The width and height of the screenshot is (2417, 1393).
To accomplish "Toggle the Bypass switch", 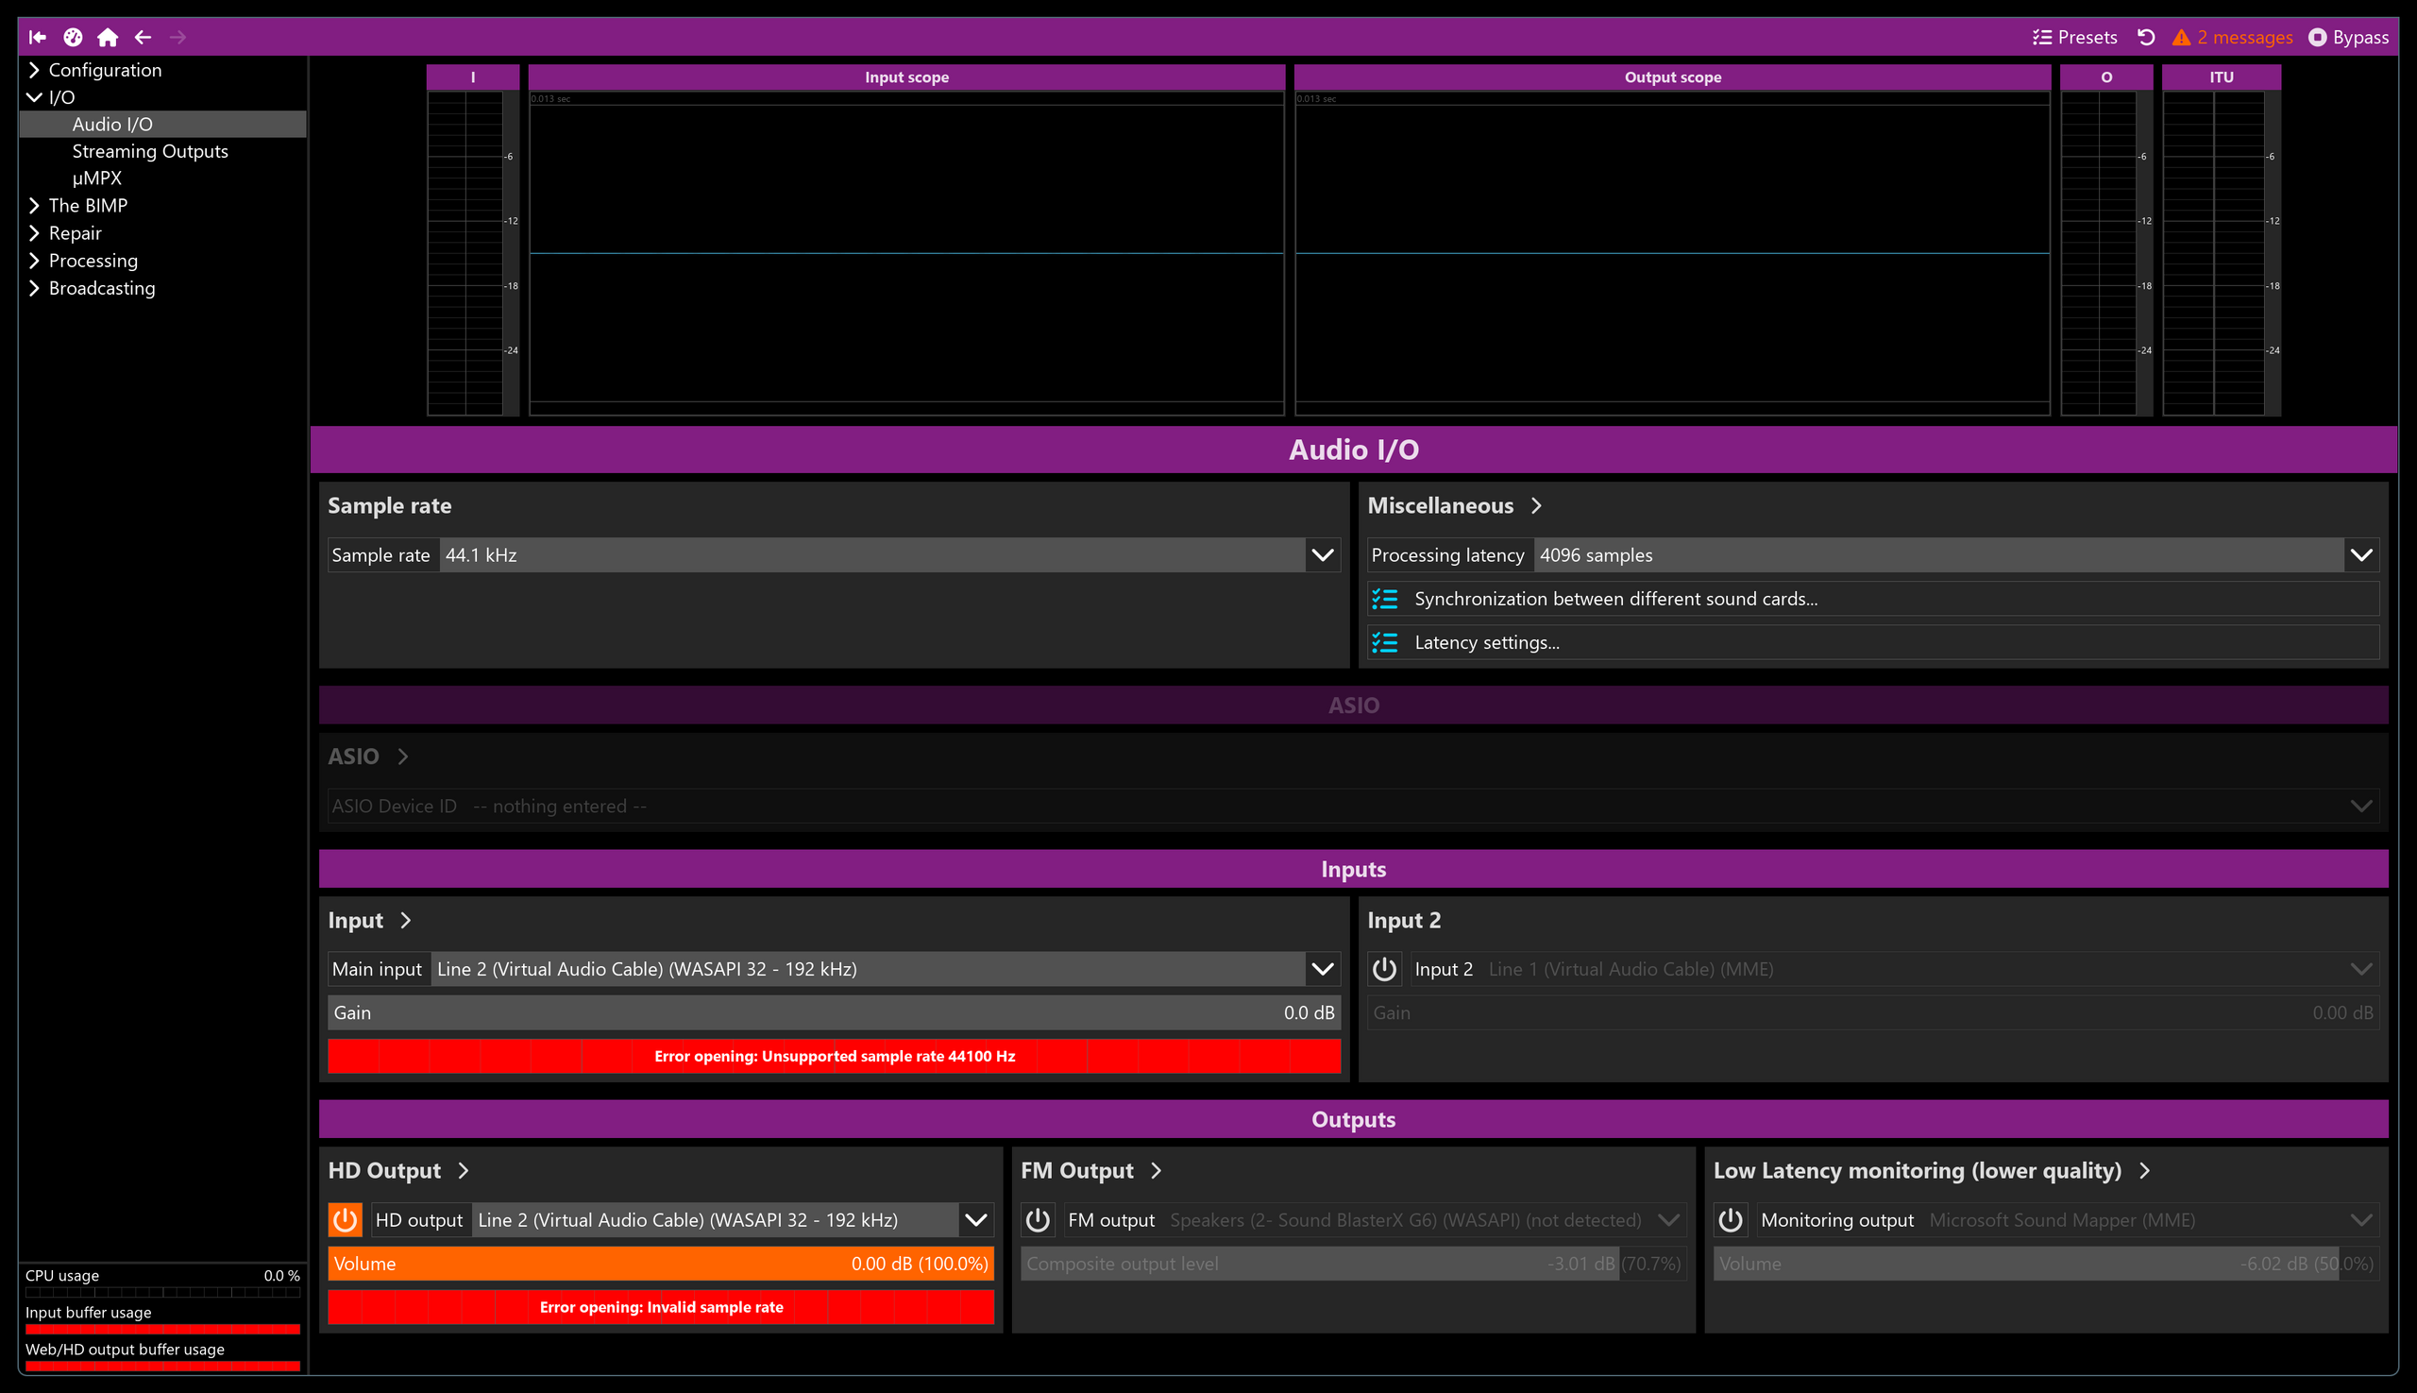I will (x=2348, y=38).
